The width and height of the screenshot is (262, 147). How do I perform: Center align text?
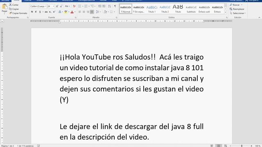click(84, 12)
